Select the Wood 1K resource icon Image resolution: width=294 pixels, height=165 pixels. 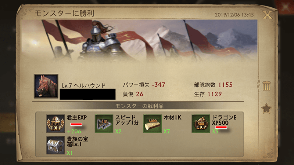[152, 124]
